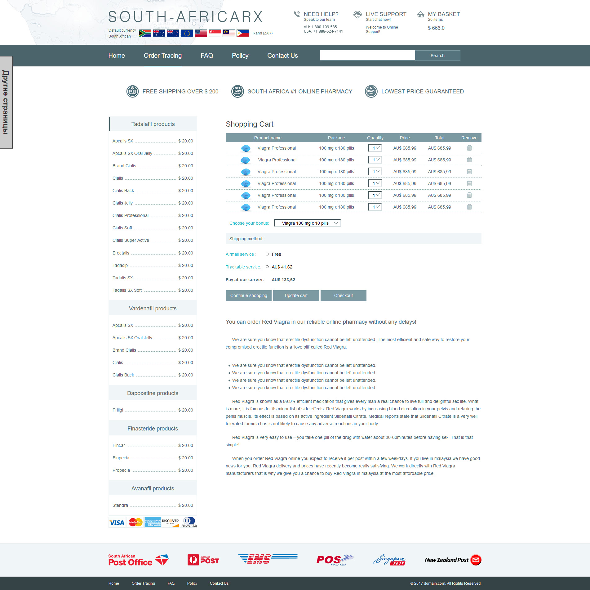Open the Avanafil products category

[x=153, y=489]
